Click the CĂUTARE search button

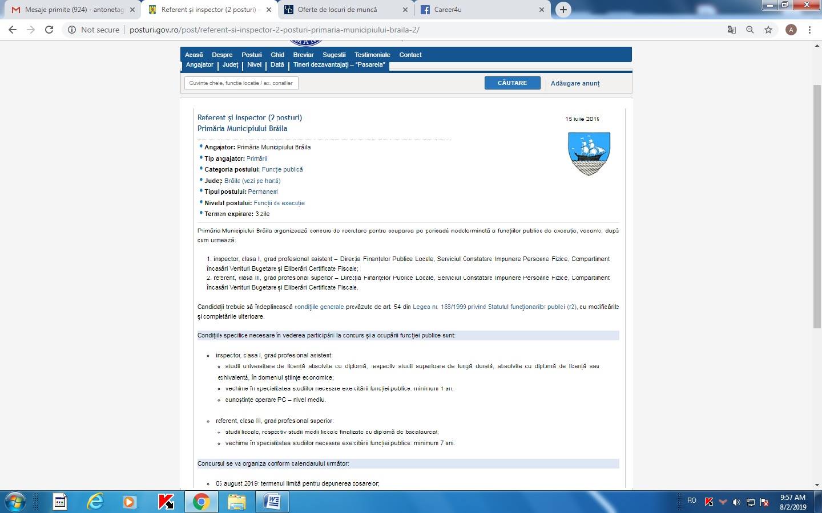click(512, 83)
